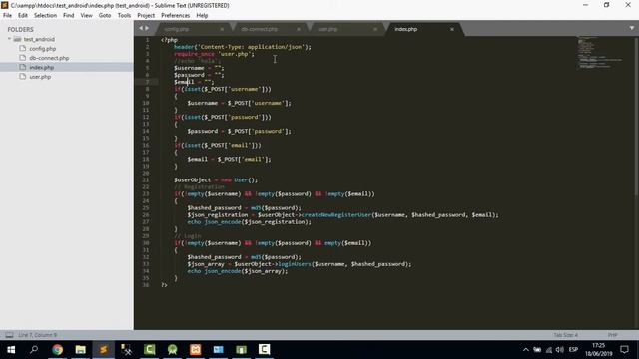Open config.php from the sidebar
This screenshot has height=359, width=639.
[42, 49]
